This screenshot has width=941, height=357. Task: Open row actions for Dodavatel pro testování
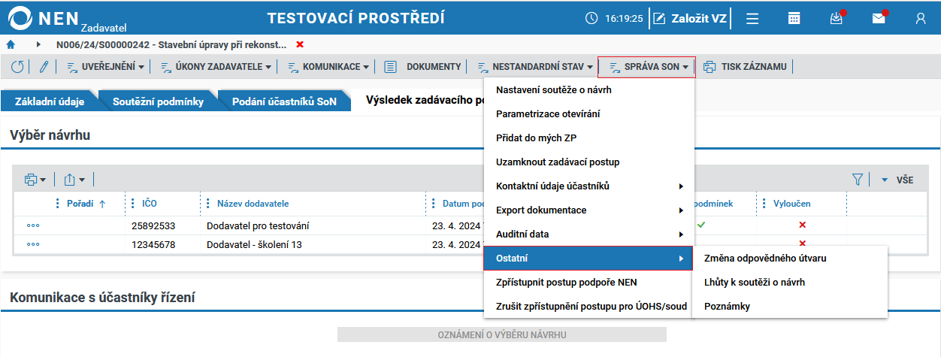pos(33,225)
